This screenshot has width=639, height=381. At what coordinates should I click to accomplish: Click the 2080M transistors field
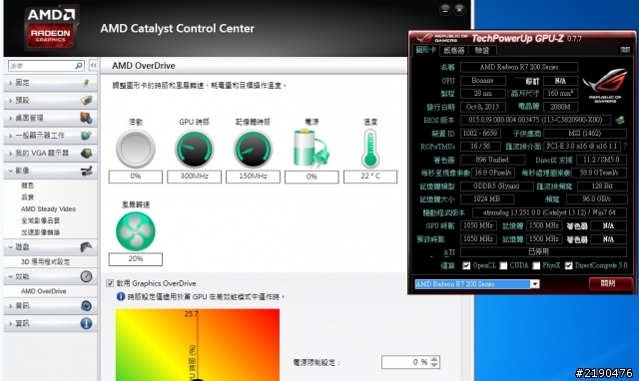click(x=560, y=107)
